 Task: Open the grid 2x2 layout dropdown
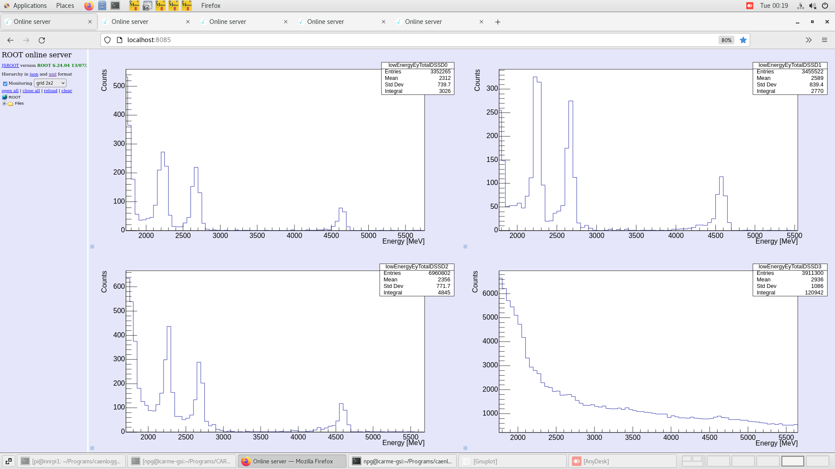click(50, 83)
